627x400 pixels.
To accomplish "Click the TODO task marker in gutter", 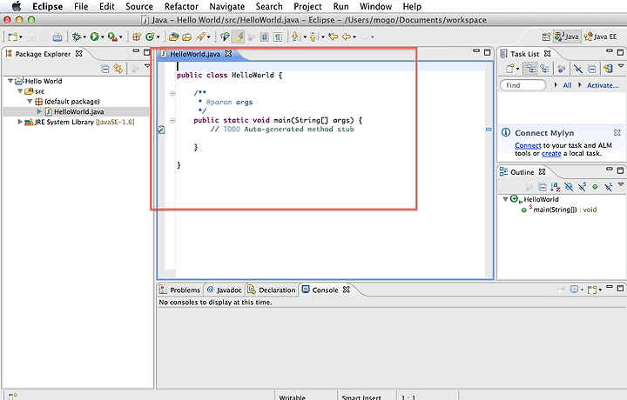I will point(161,130).
